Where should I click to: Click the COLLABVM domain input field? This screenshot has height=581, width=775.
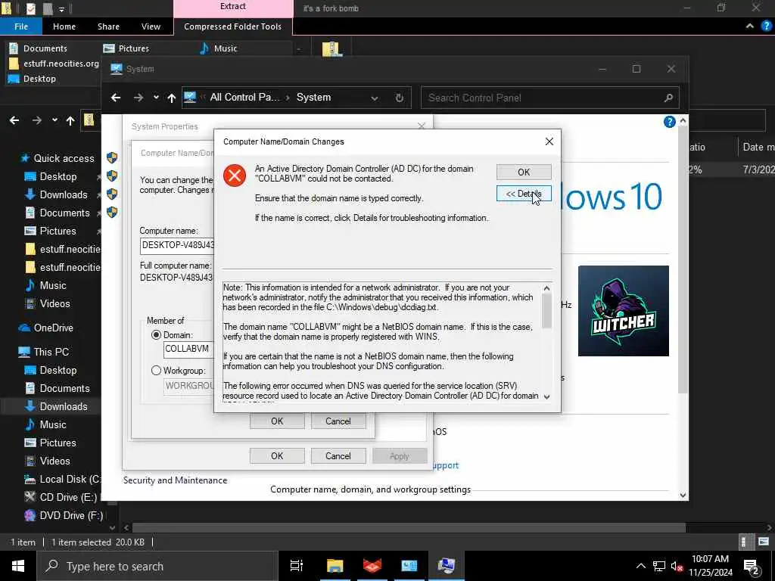tap(188, 350)
